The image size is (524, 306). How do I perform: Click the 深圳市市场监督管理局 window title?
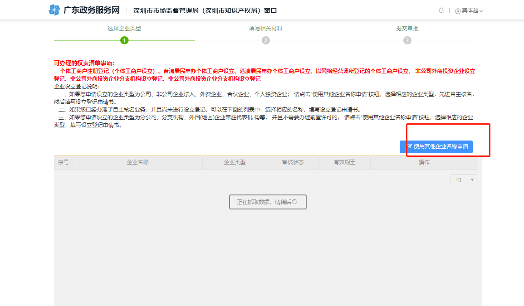tap(205, 10)
